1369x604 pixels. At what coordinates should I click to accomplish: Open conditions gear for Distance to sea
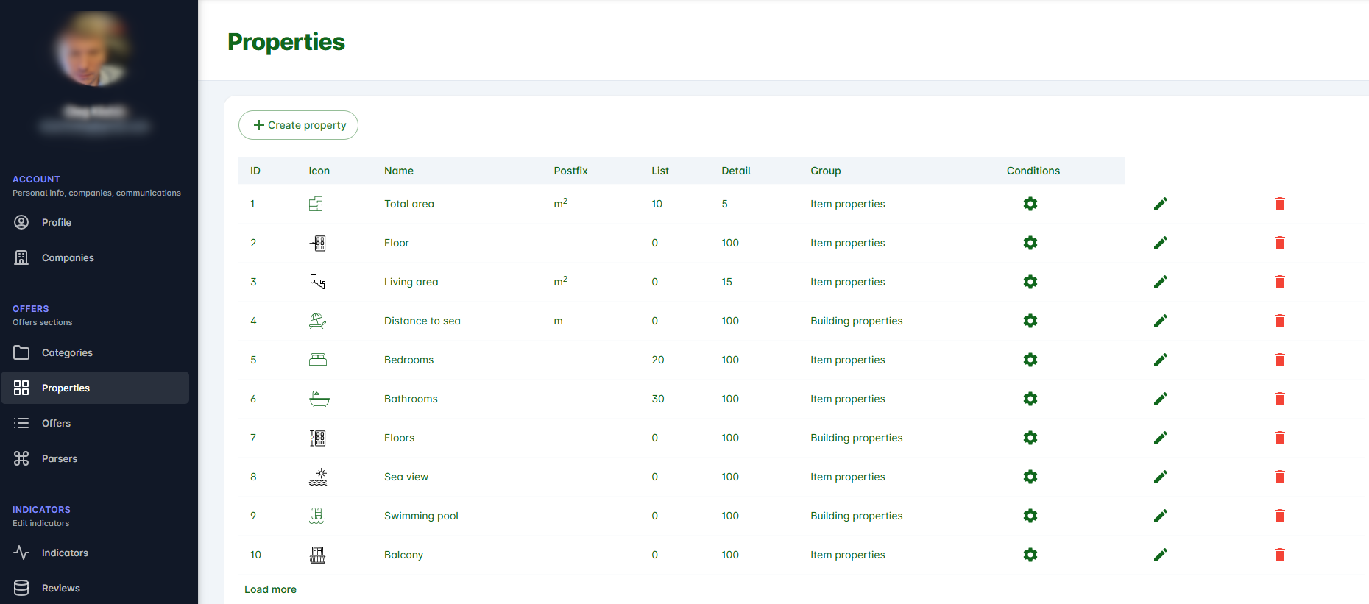[1030, 321]
